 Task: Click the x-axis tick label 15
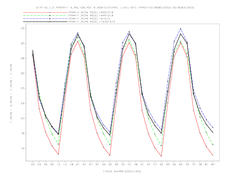click(65, 164)
